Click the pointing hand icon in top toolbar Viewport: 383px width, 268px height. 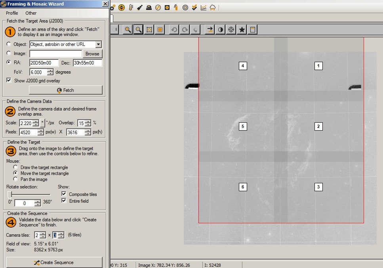click(176, 8)
